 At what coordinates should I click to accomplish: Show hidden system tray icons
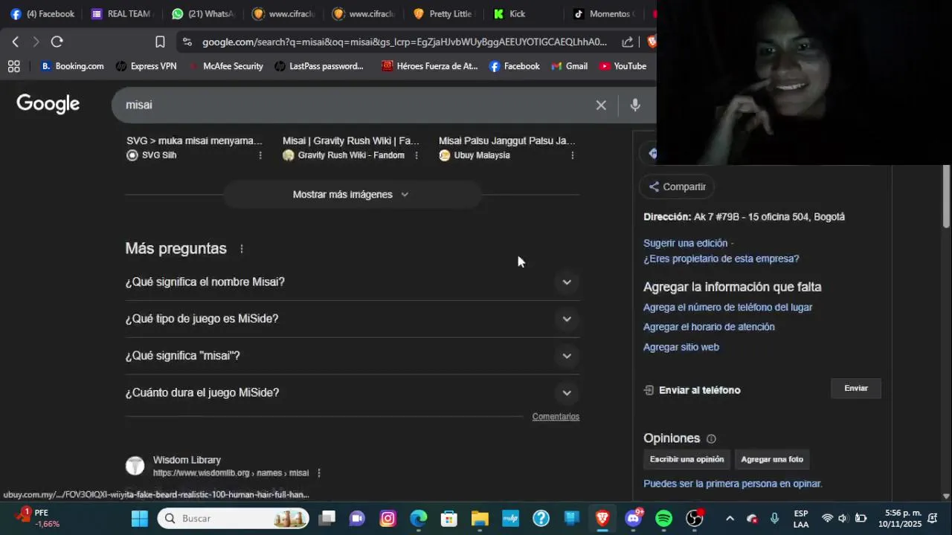[730, 518]
